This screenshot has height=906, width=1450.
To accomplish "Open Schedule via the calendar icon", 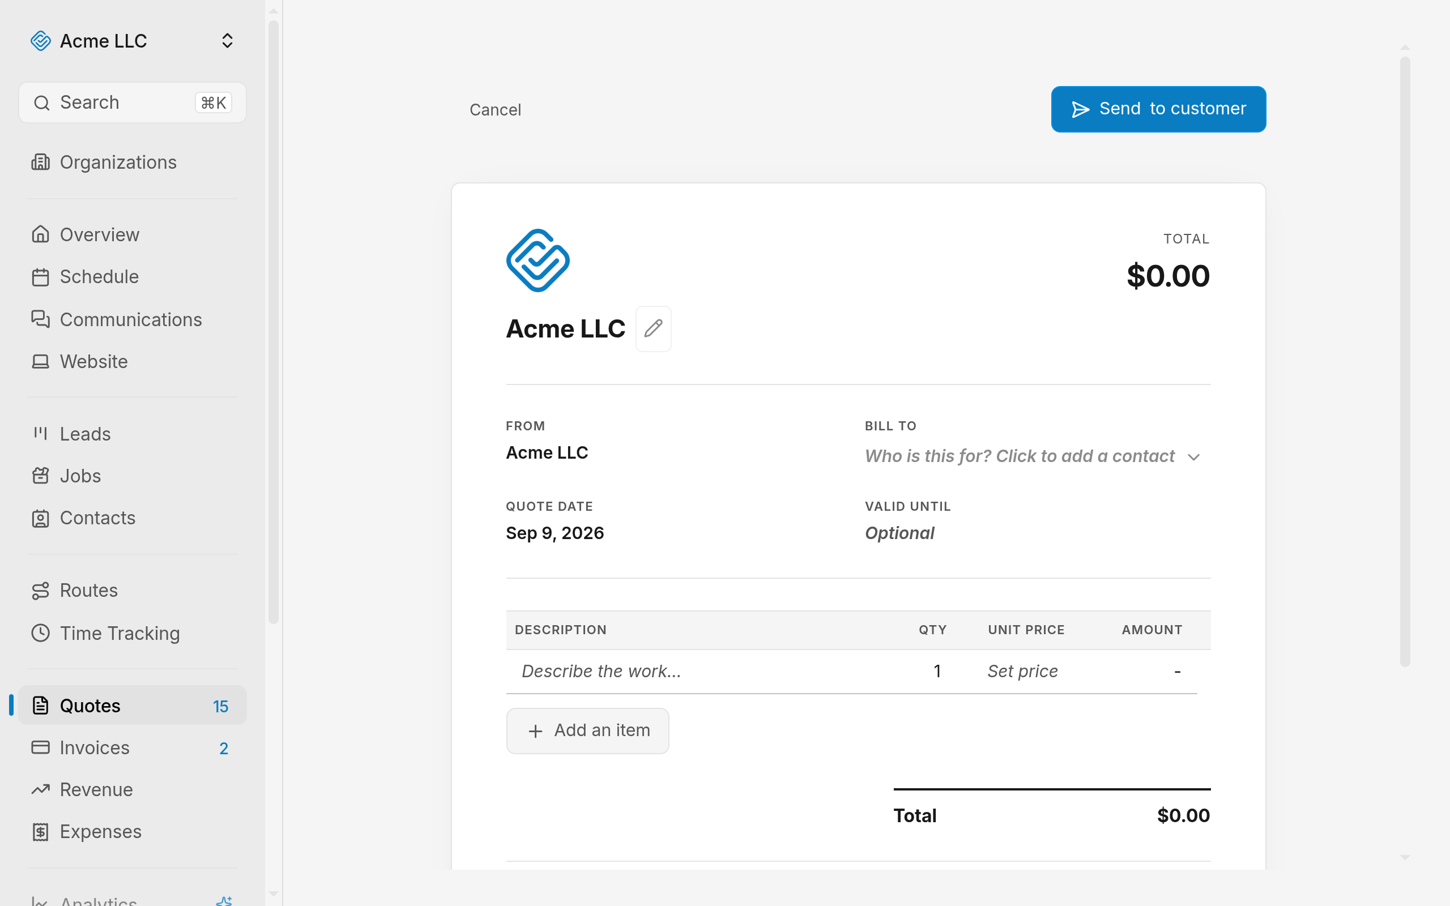I will click(40, 277).
